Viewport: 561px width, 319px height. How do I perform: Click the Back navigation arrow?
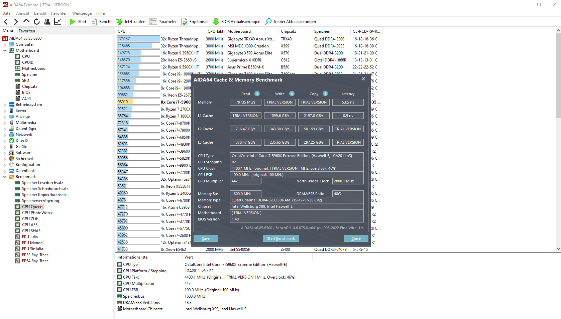tap(6, 22)
